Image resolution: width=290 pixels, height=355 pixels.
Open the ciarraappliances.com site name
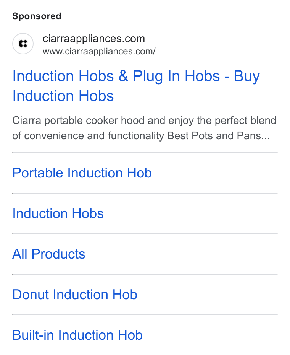click(94, 39)
